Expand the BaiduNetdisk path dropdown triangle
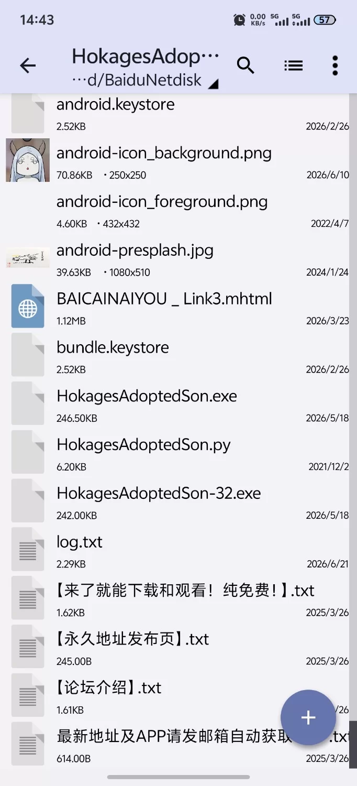Image resolution: width=357 pixels, height=786 pixels. pos(213,84)
